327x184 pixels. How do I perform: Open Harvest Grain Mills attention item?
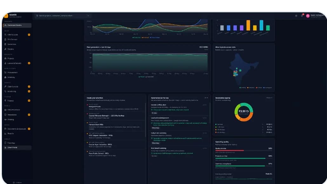[115, 126]
